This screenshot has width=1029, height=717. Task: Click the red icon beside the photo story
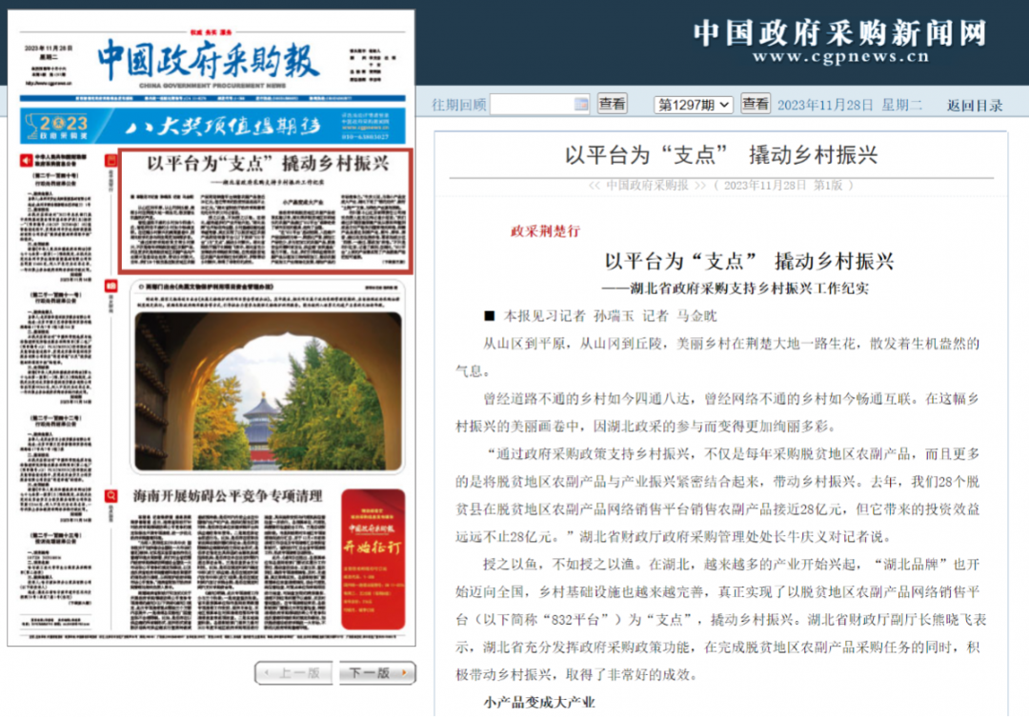tap(111, 288)
